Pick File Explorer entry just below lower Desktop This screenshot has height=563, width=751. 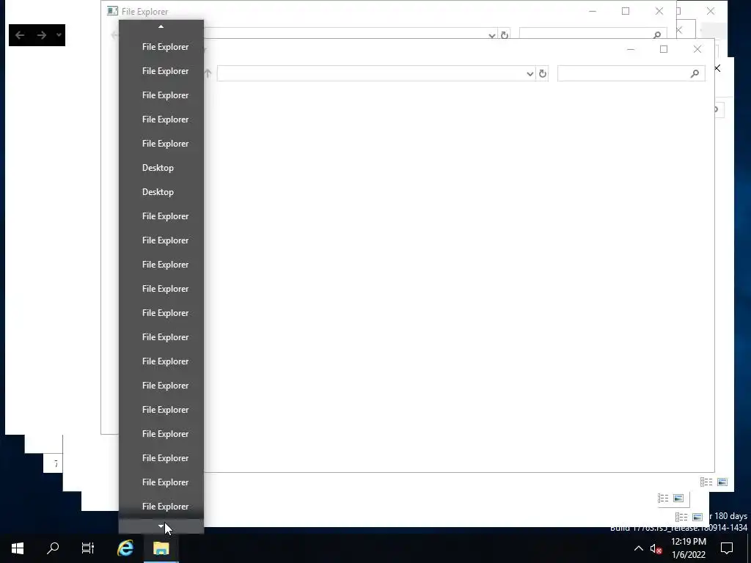tap(161, 216)
